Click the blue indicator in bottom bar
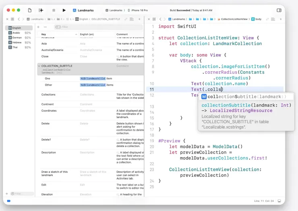The height and width of the screenshot is (211, 298). [9, 201]
